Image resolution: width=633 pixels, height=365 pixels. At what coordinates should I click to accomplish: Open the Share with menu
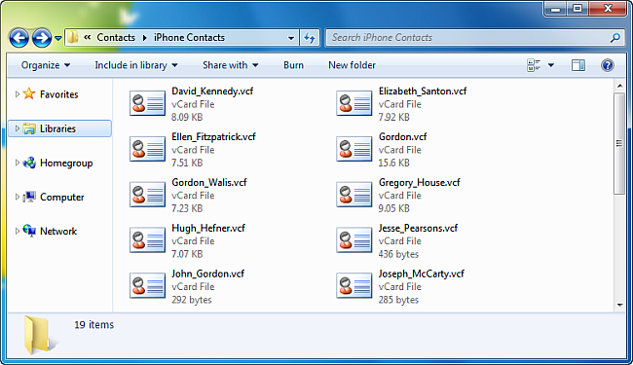click(230, 65)
